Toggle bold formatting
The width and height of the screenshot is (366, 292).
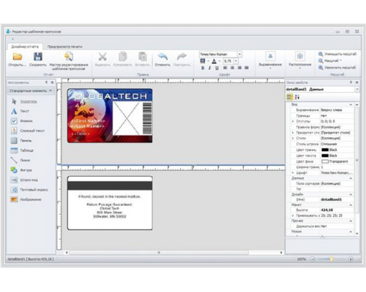(203, 68)
